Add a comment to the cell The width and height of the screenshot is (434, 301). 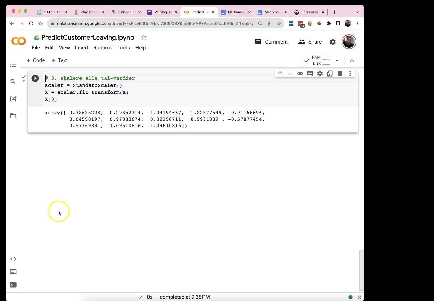pyautogui.click(x=310, y=73)
